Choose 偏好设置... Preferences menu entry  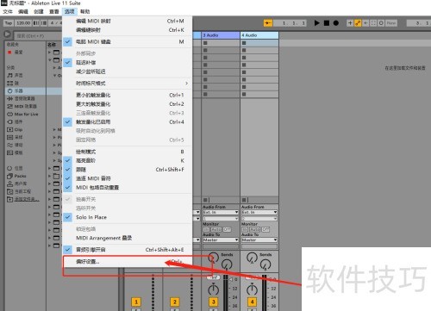128,262
